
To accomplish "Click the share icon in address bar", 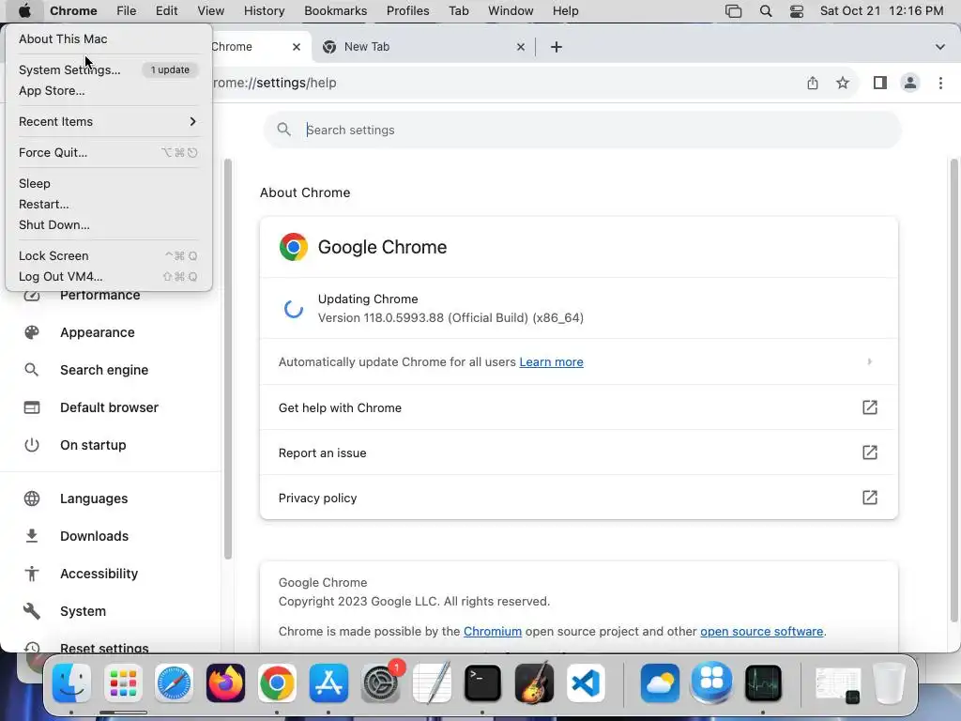I will point(812,83).
